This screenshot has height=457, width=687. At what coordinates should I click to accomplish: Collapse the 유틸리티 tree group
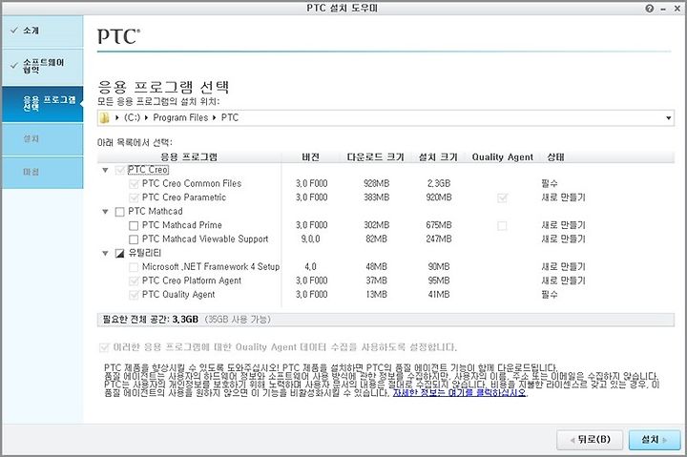105,253
